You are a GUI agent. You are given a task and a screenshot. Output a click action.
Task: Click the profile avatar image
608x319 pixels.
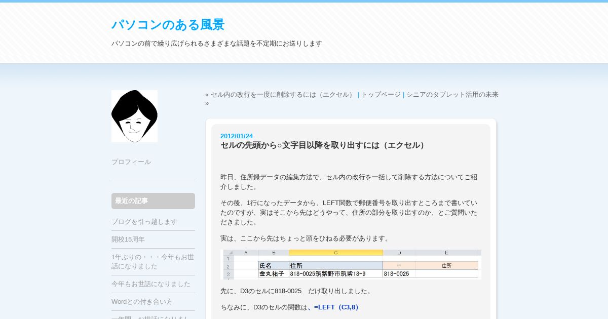(x=134, y=116)
